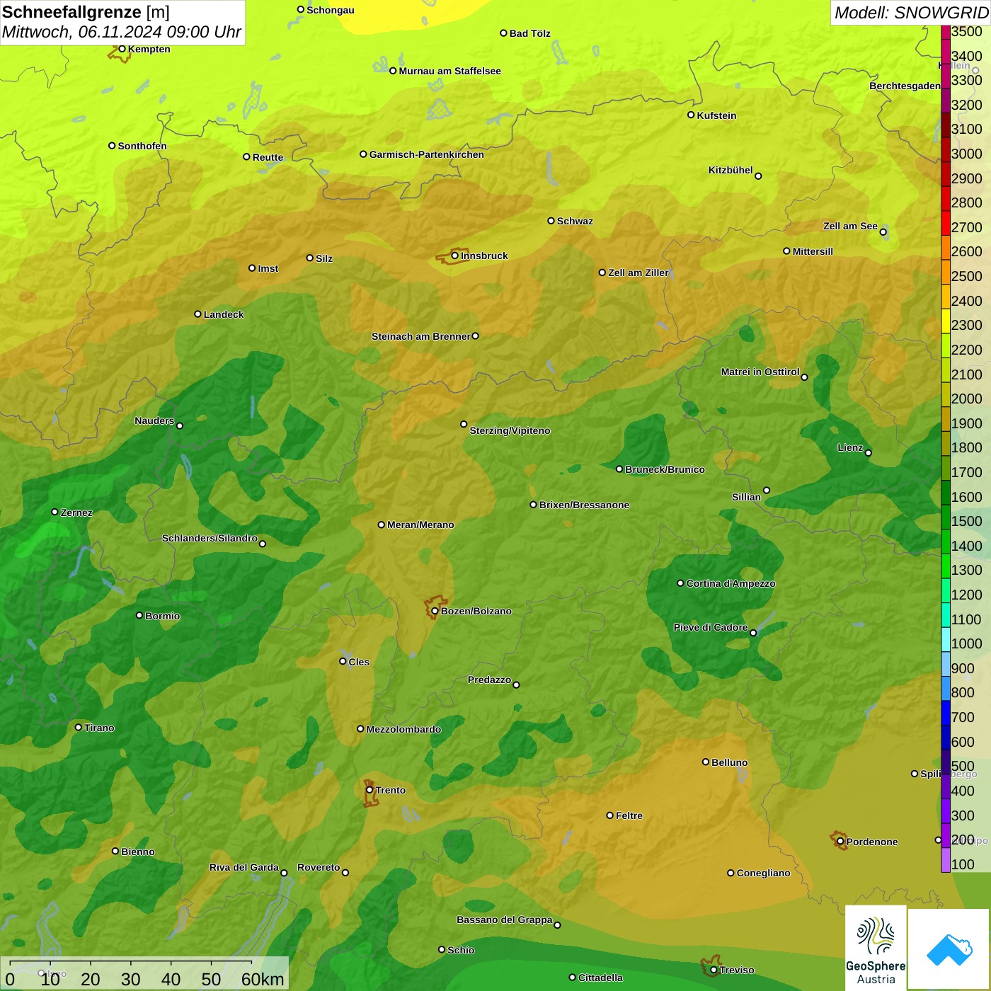Click the Bormio label
The height and width of the screenshot is (991, 991).
[x=162, y=616]
